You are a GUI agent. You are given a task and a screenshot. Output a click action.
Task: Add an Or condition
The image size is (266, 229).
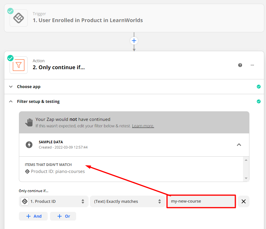pyautogui.click(x=63, y=216)
